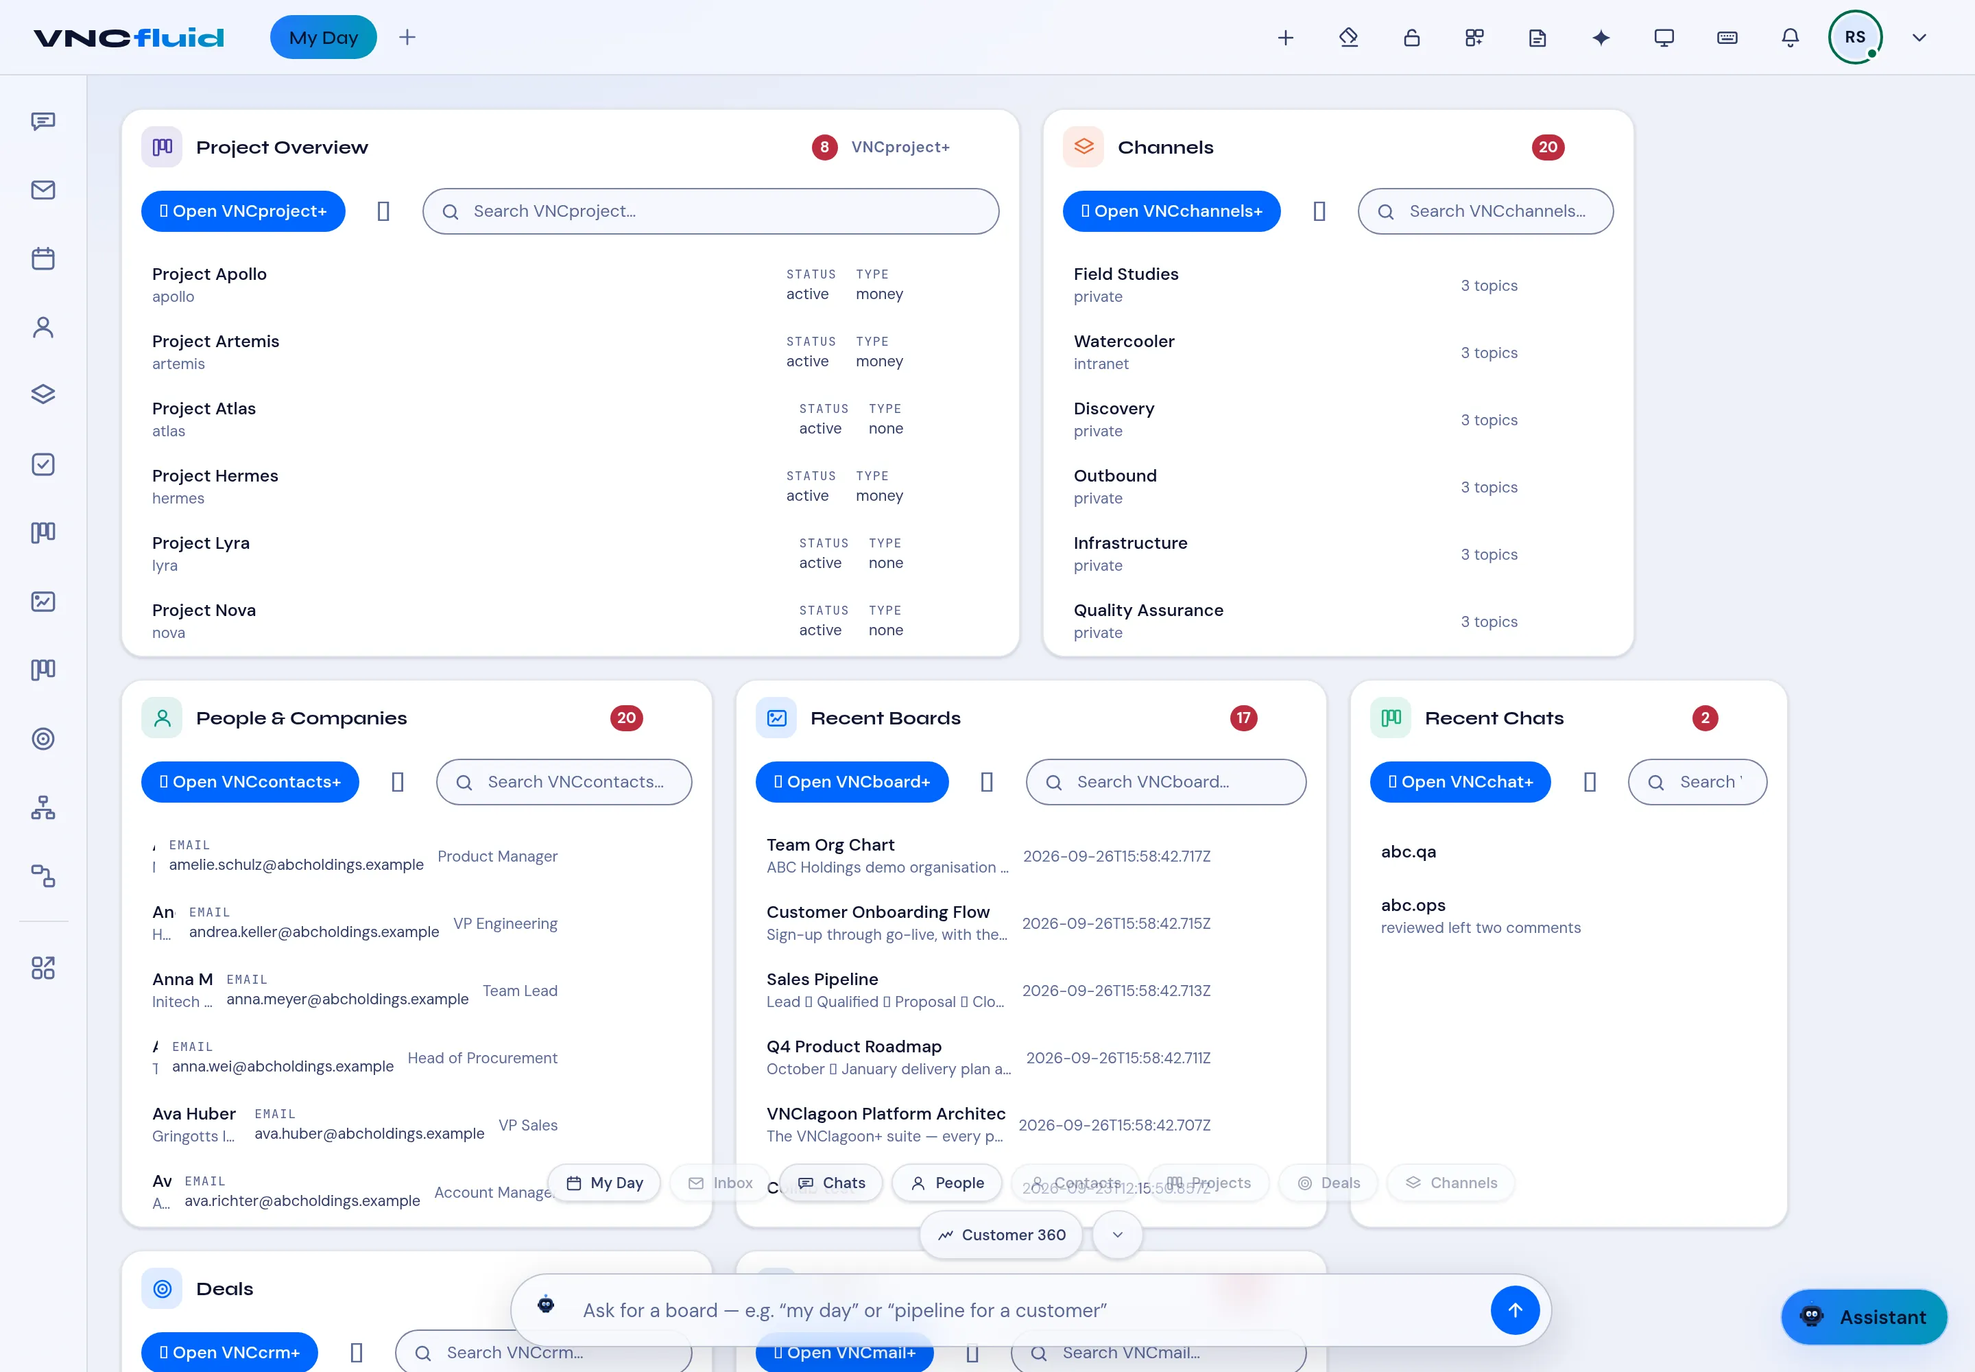Open the Assistant button

(1864, 1318)
